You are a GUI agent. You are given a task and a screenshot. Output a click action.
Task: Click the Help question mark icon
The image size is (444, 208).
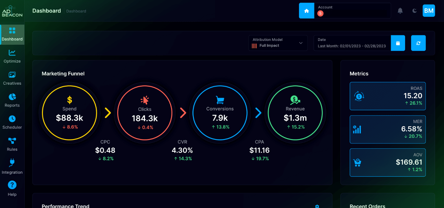point(12,185)
